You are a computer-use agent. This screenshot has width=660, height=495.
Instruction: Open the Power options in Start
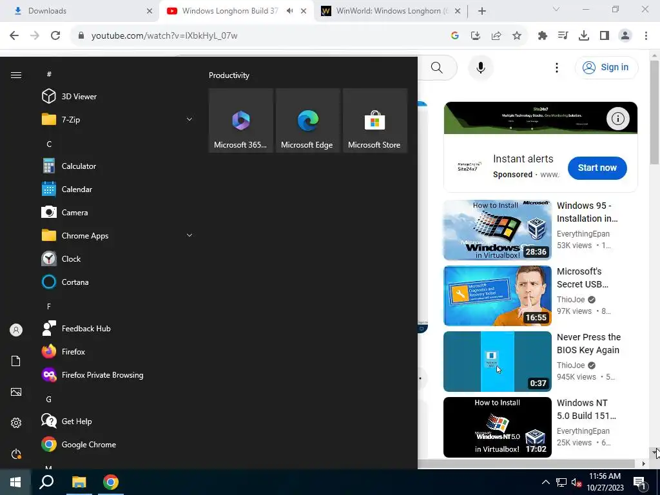(x=16, y=454)
